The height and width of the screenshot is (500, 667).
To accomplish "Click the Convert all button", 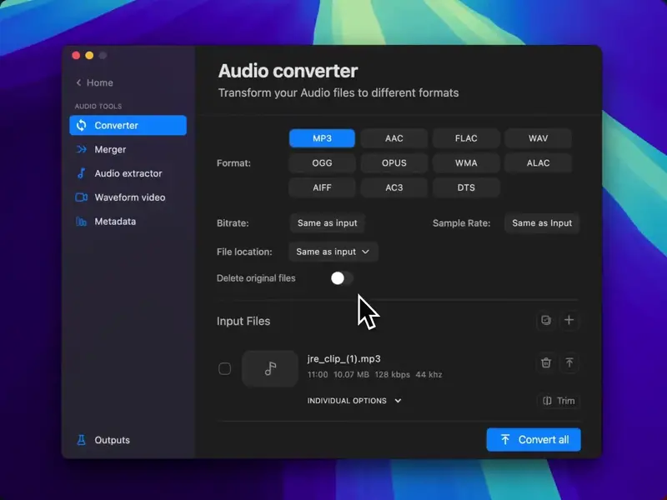I will click(x=534, y=440).
